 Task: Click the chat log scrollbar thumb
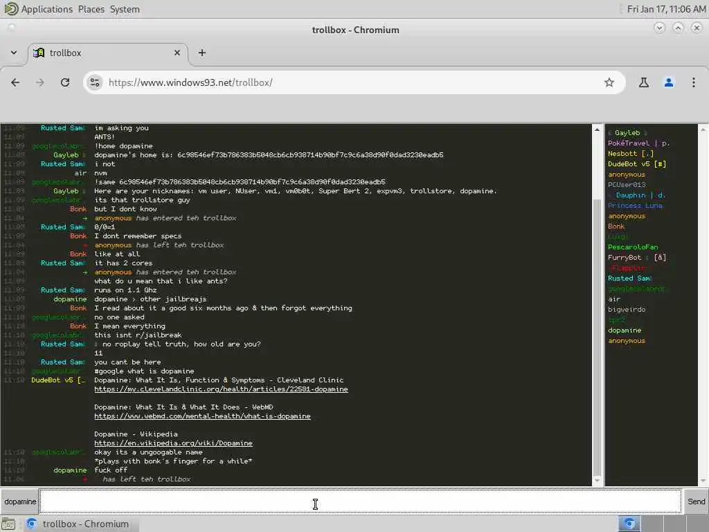pyautogui.click(x=597, y=337)
